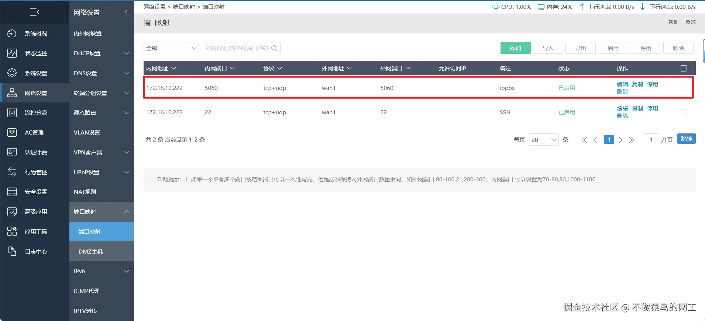Click the 认证计费 ID card icon
Screen dimensions: 705x321
point(12,152)
